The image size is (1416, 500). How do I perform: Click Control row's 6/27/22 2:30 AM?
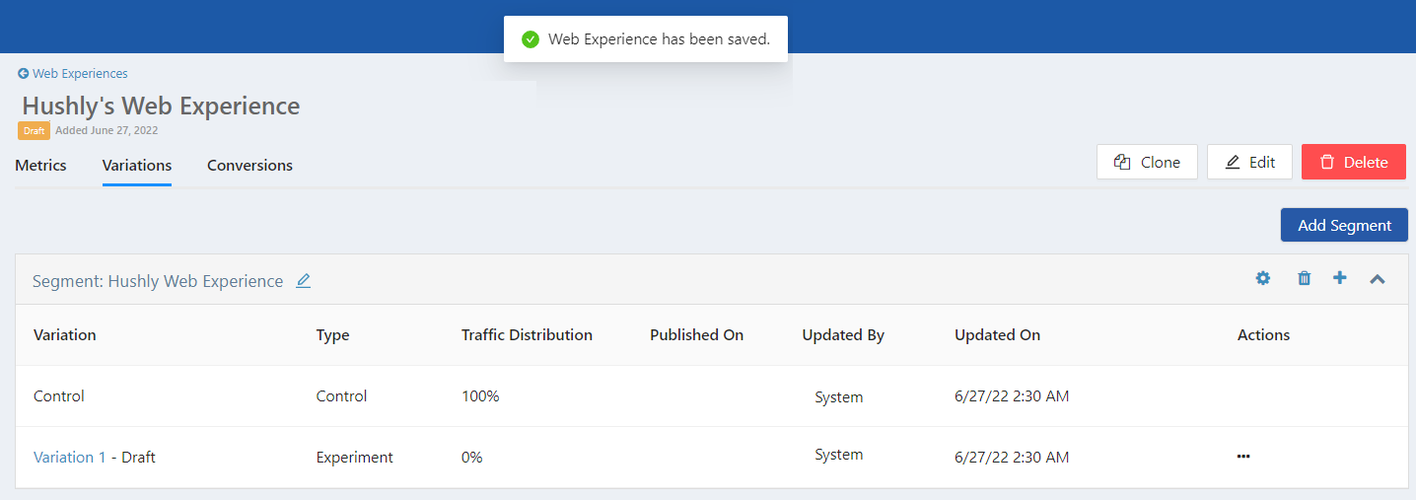(1012, 396)
